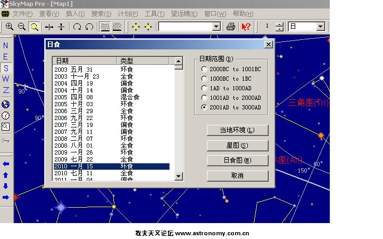Select eclipse row 2009 七月 22
Image resolution: width=383 pixels, height=239 pixels.
coord(111,159)
